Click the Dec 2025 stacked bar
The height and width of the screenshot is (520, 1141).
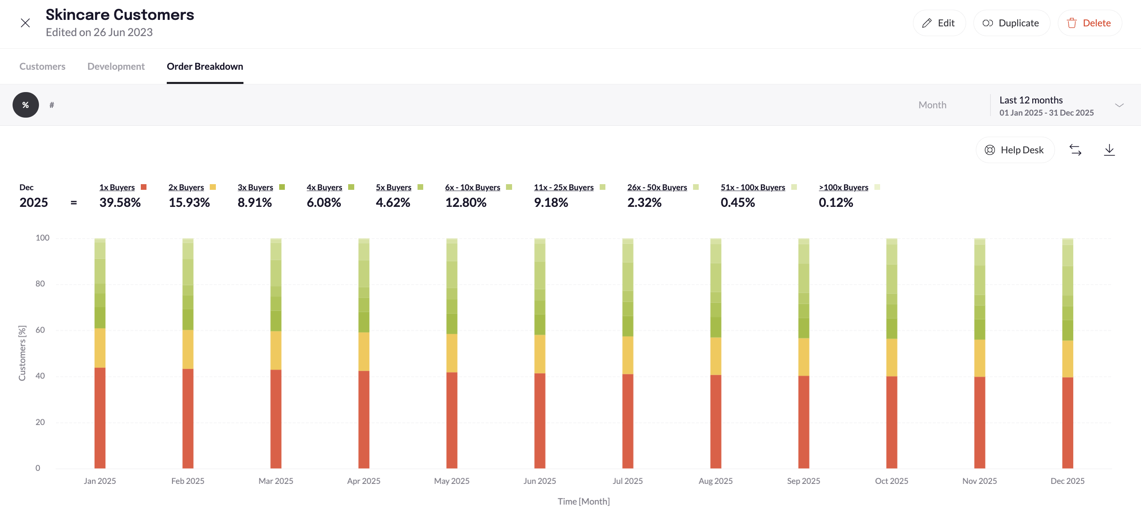(1067, 355)
